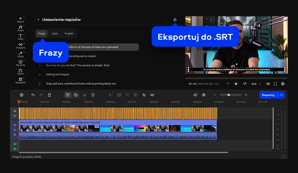This screenshot has width=298, height=173.
Task: Delete selection with the trash icon
Action: tap(49, 95)
